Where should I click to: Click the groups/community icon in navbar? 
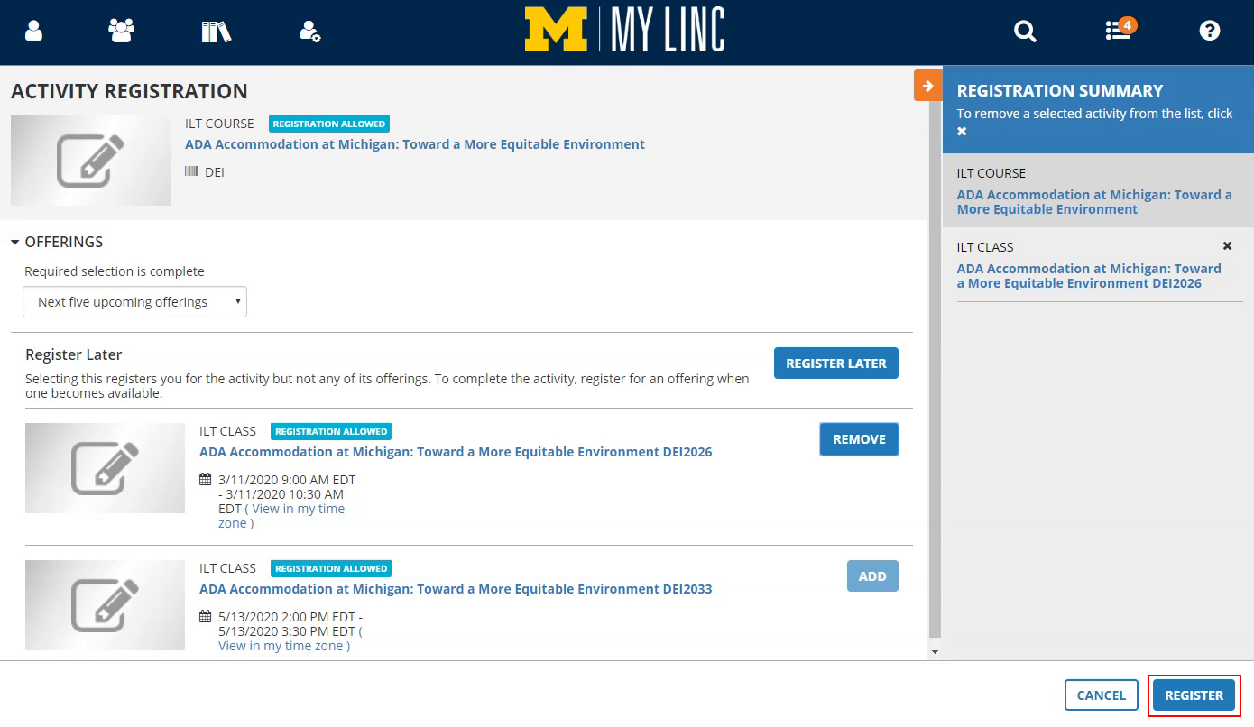(x=121, y=30)
